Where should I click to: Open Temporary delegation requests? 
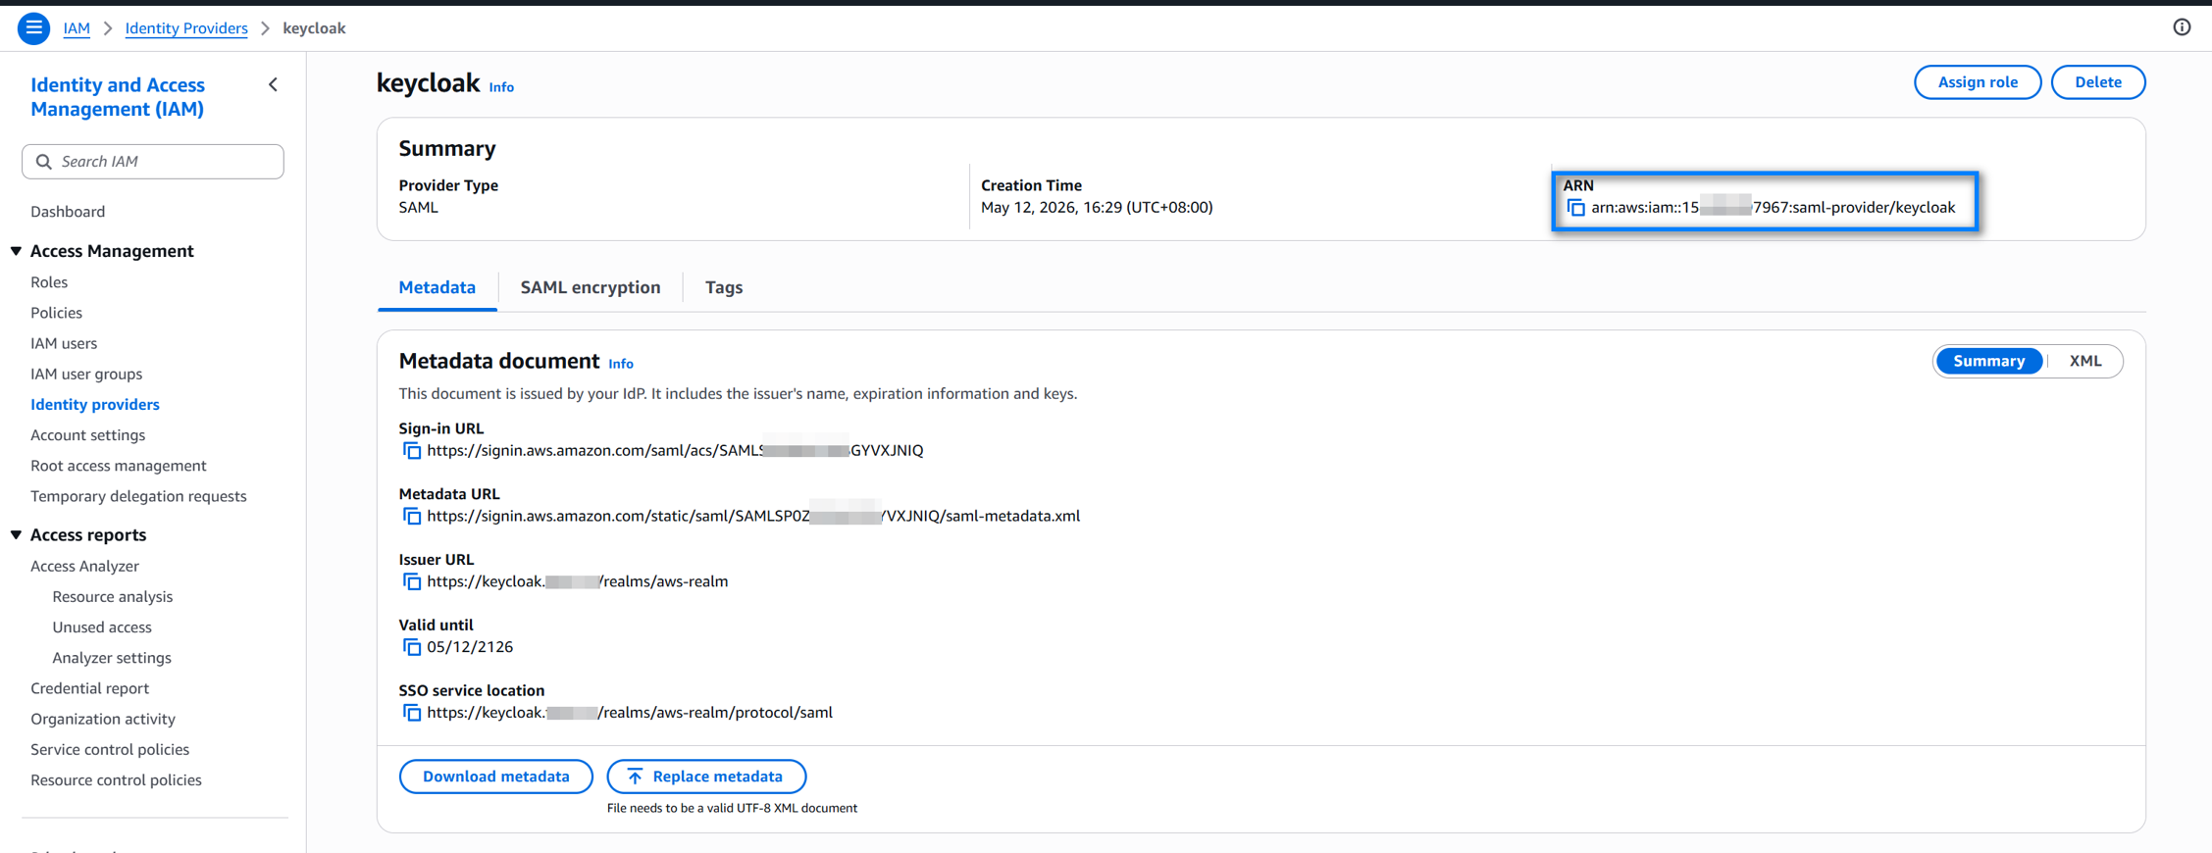tap(138, 496)
